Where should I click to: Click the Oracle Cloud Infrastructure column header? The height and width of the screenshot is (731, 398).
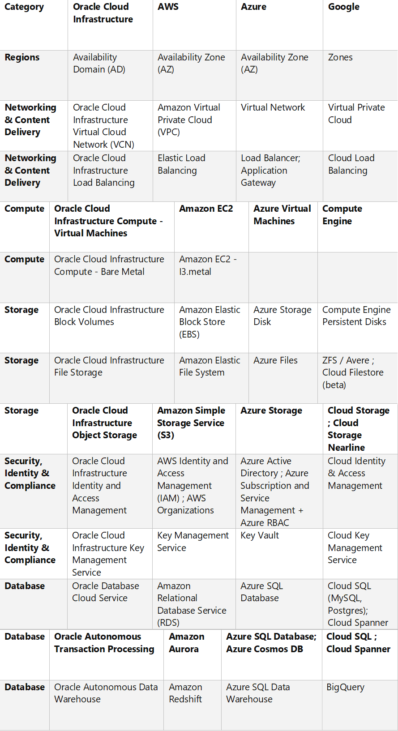click(x=103, y=13)
